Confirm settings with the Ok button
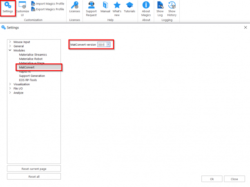Viewport: 250px width, 187px height. (212, 179)
